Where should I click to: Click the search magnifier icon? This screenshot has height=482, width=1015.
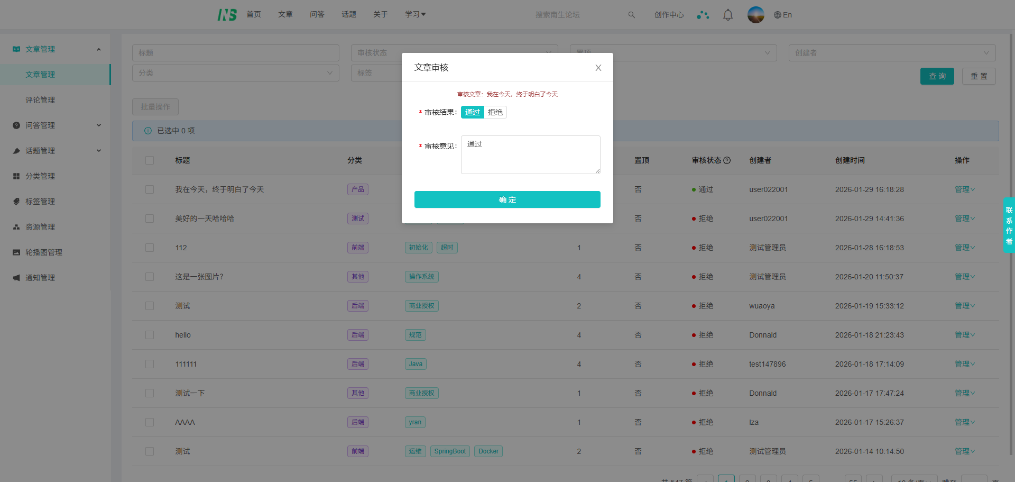[x=631, y=15]
